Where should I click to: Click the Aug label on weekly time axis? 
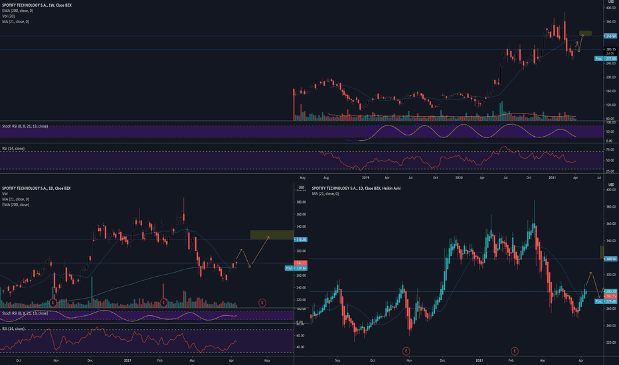[x=326, y=178]
